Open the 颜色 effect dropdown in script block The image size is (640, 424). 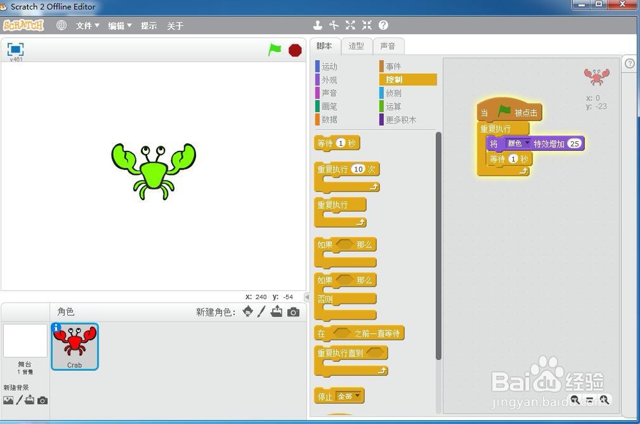pyautogui.click(x=518, y=143)
